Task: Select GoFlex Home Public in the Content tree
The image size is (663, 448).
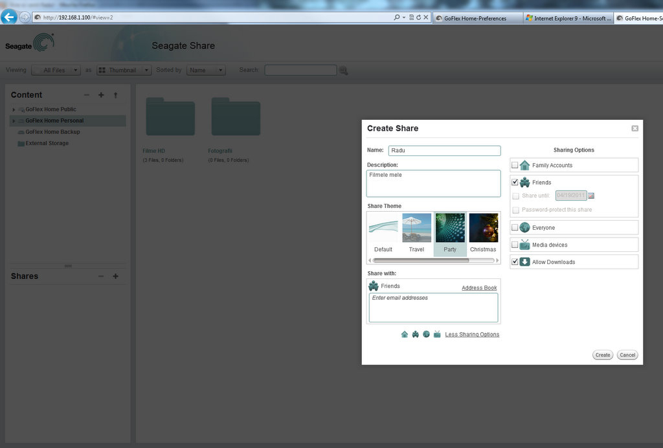Action: pyautogui.click(x=51, y=109)
